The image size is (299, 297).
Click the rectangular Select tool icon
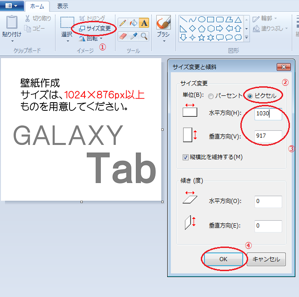click(x=67, y=23)
